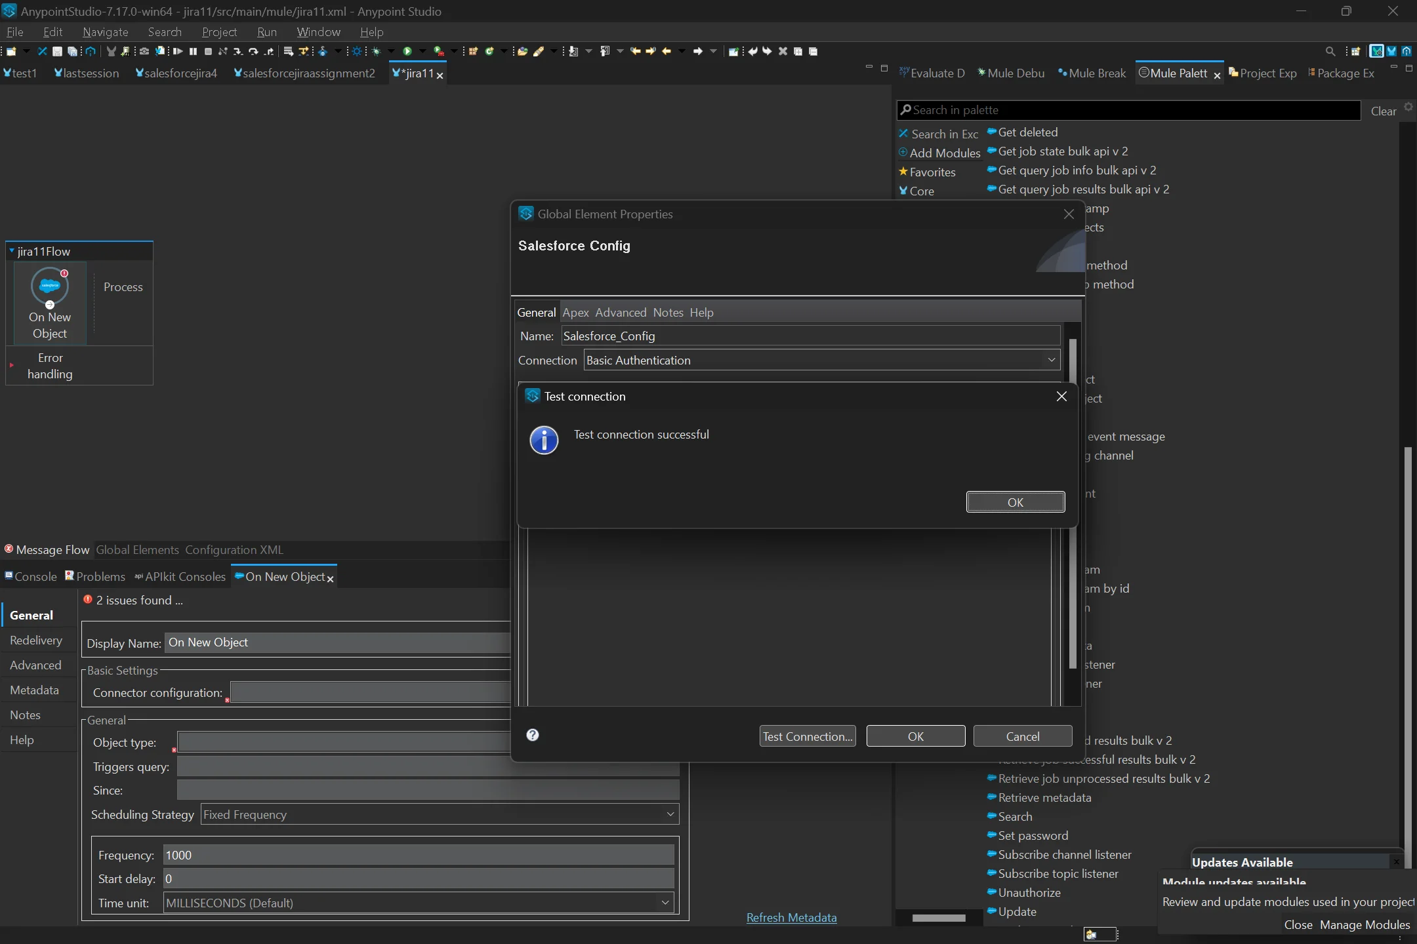
Task: Click the Terminate stop square icon
Action: click(x=208, y=51)
